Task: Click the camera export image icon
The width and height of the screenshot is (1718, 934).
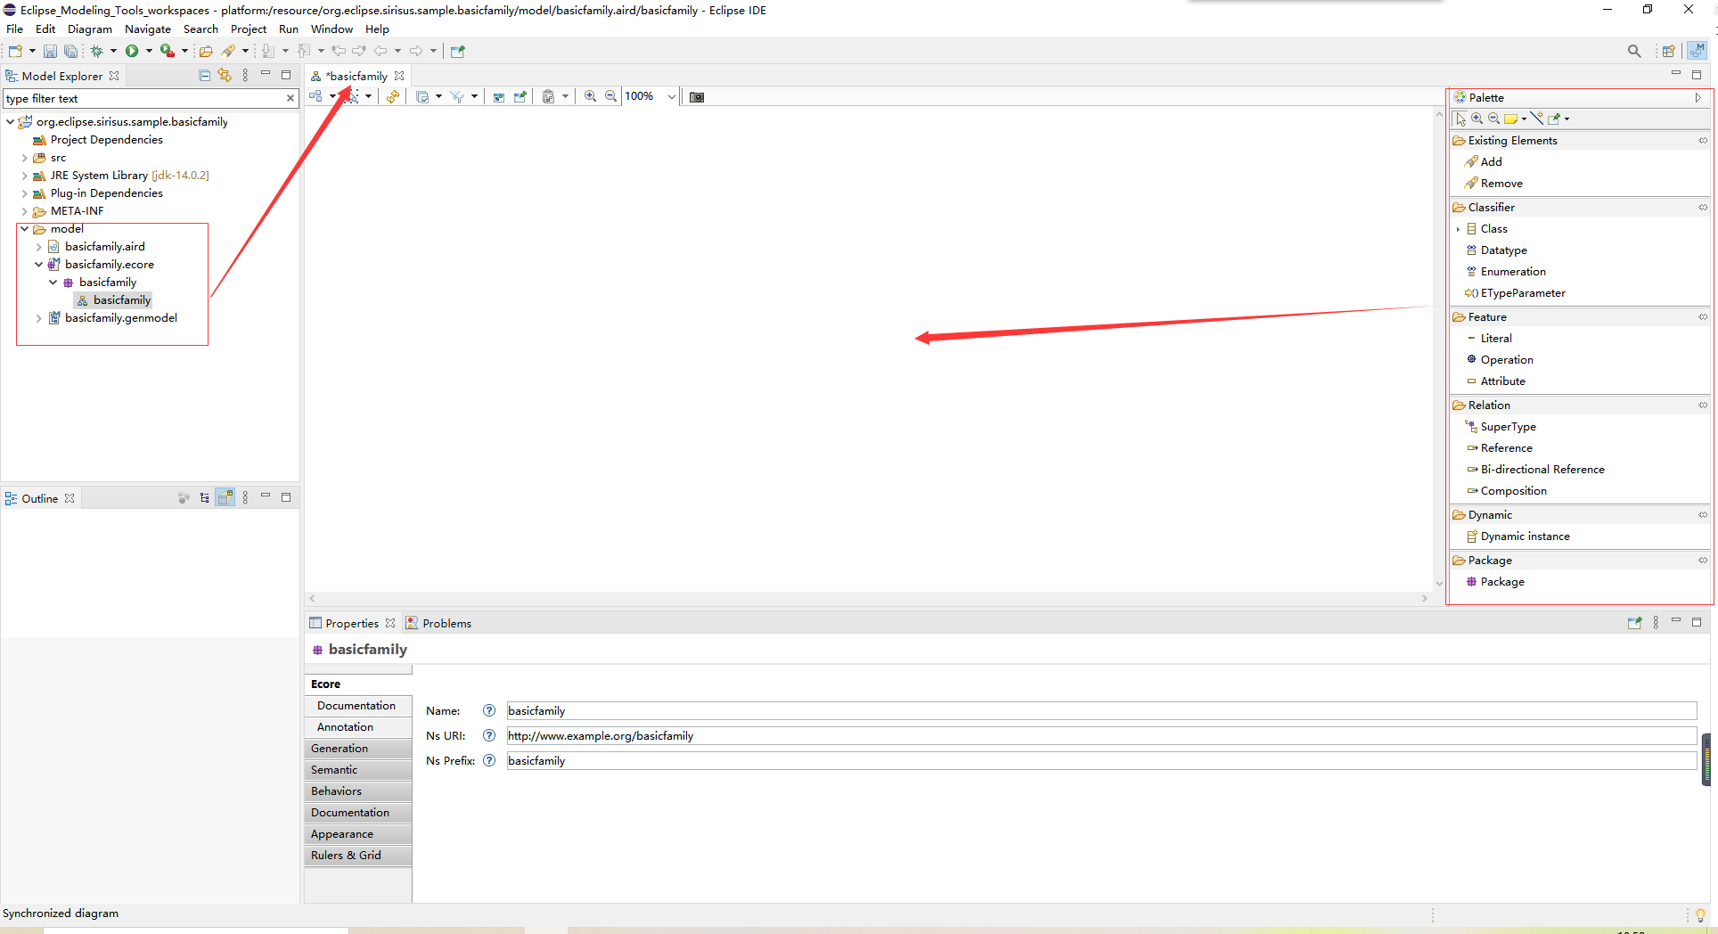Action: (x=697, y=96)
